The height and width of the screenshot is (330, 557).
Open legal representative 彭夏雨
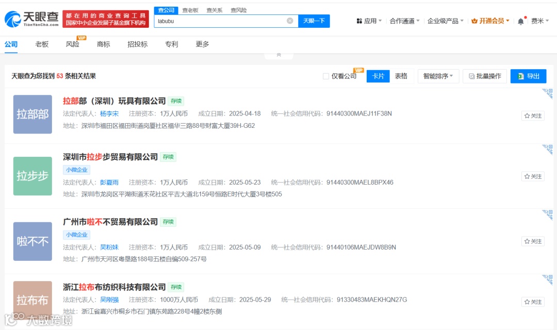tap(109, 182)
